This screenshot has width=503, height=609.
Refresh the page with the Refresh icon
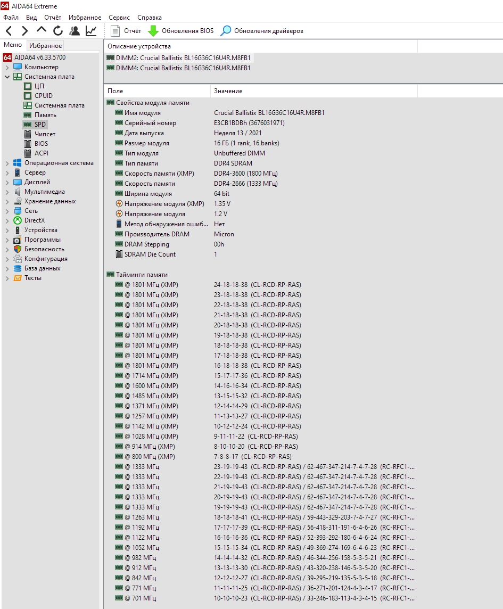point(58,31)
